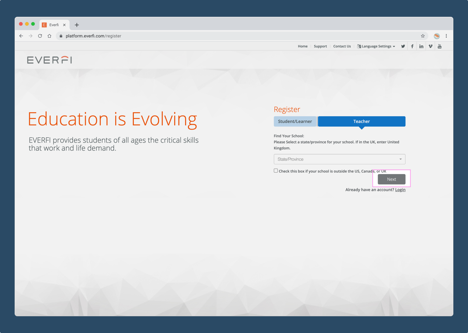This screenshot has height=333, width=468.
Task: Click the lock icon in address bar
Action: [x=61, y=36]
